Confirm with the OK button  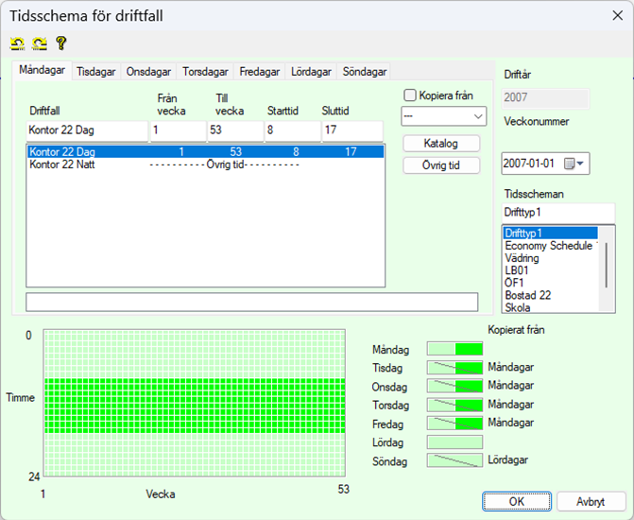coord(515,501)
